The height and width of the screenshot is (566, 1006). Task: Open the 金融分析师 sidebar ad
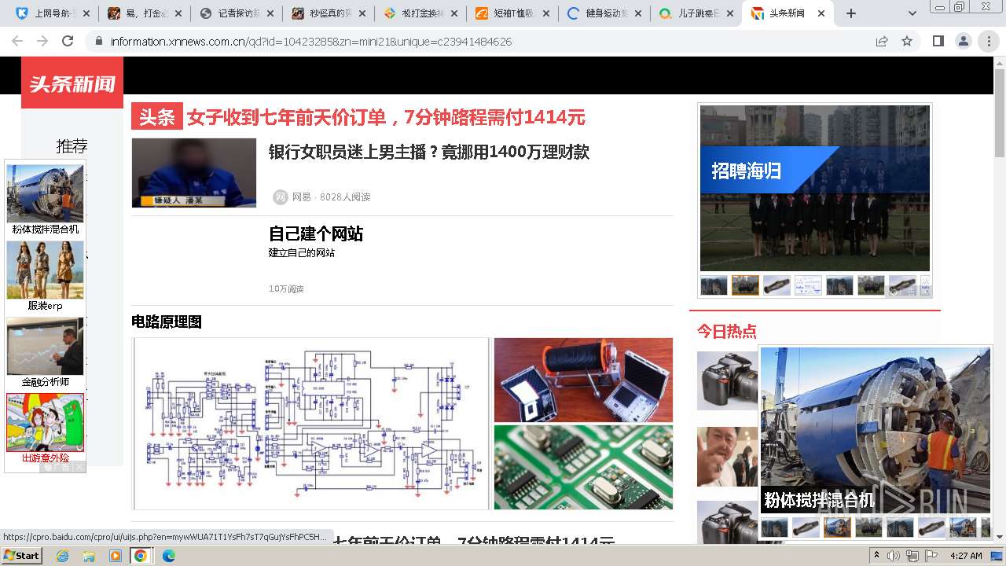(x=45, y=352)
